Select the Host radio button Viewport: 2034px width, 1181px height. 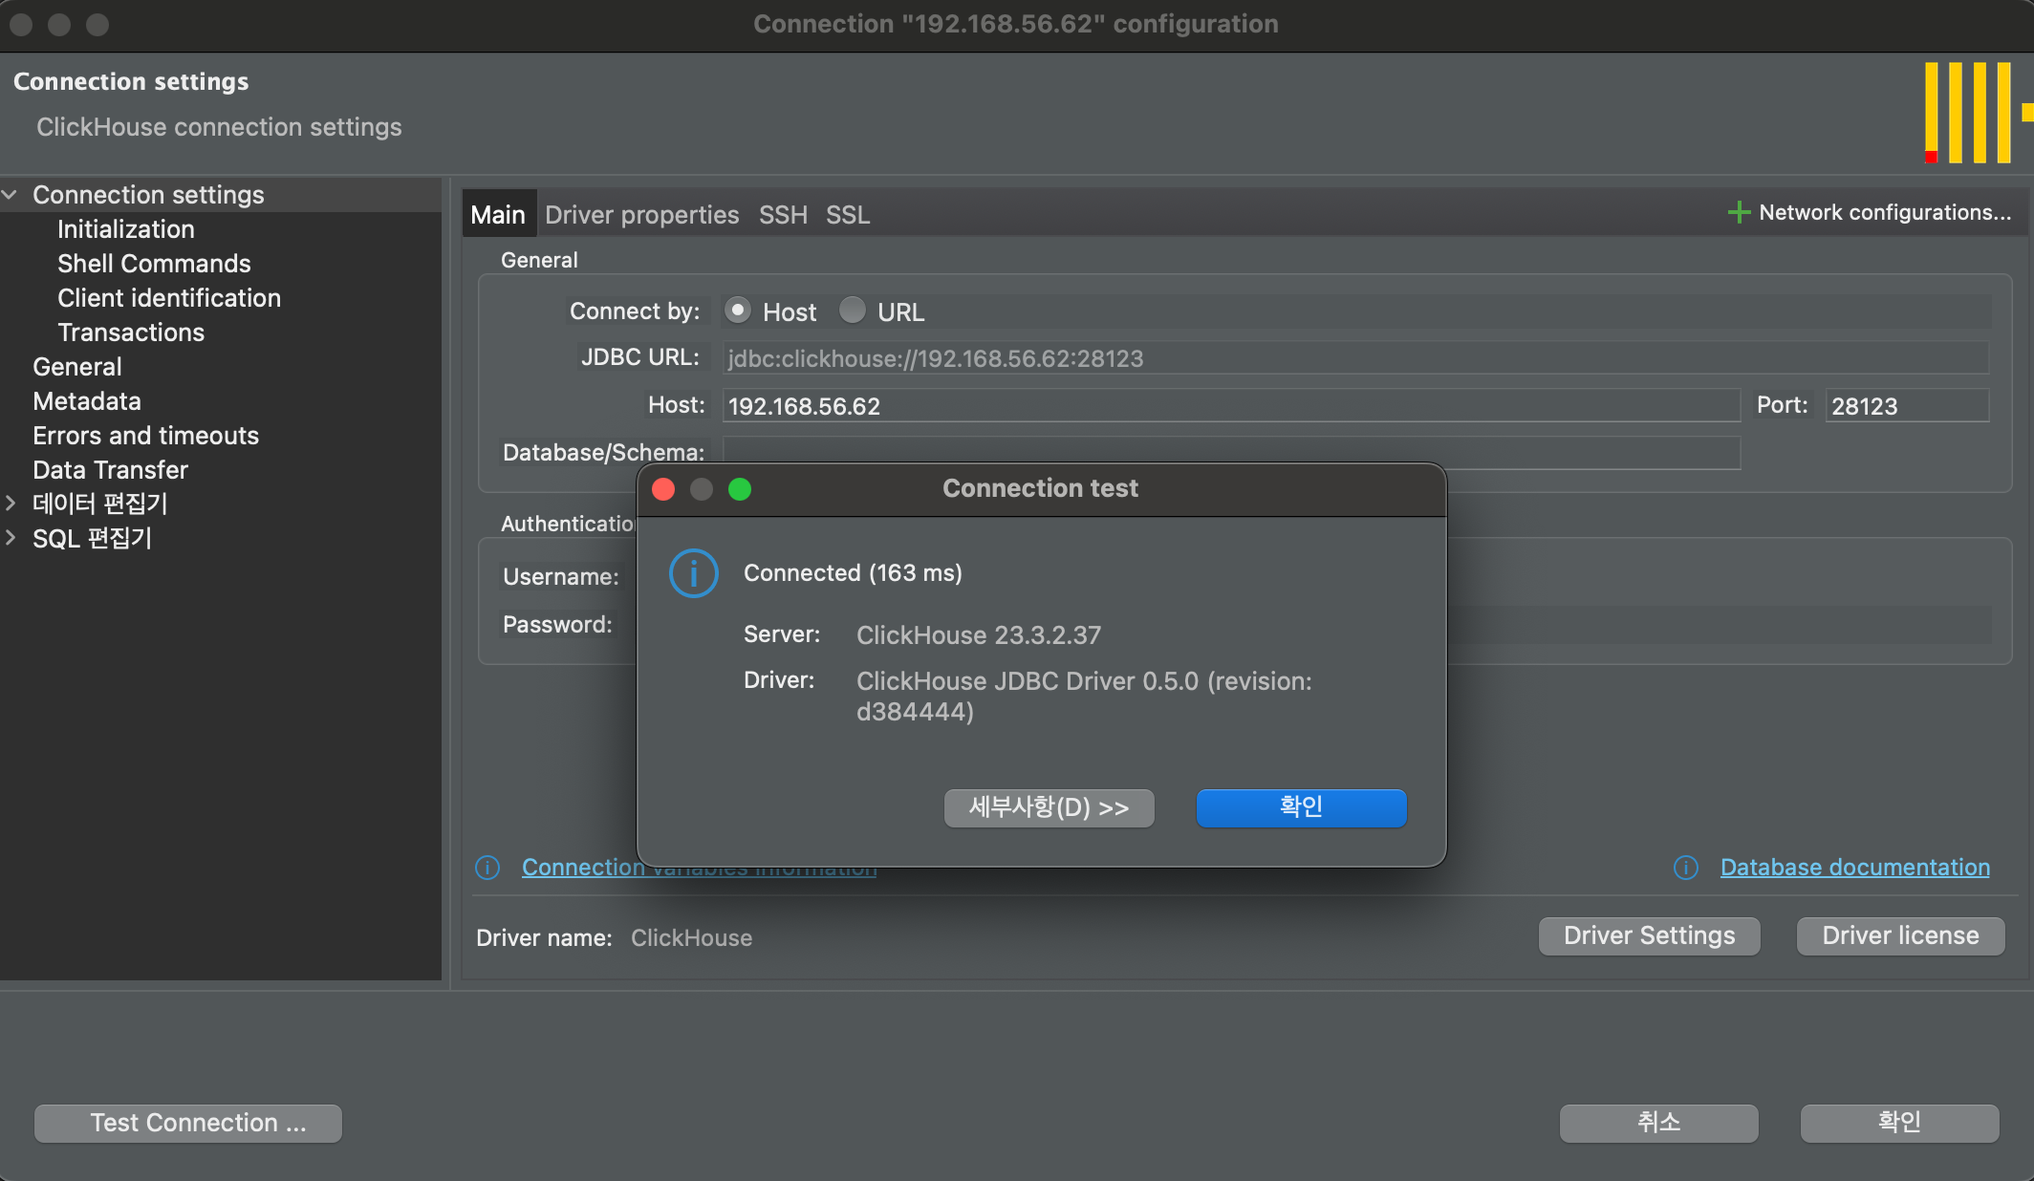738,311
